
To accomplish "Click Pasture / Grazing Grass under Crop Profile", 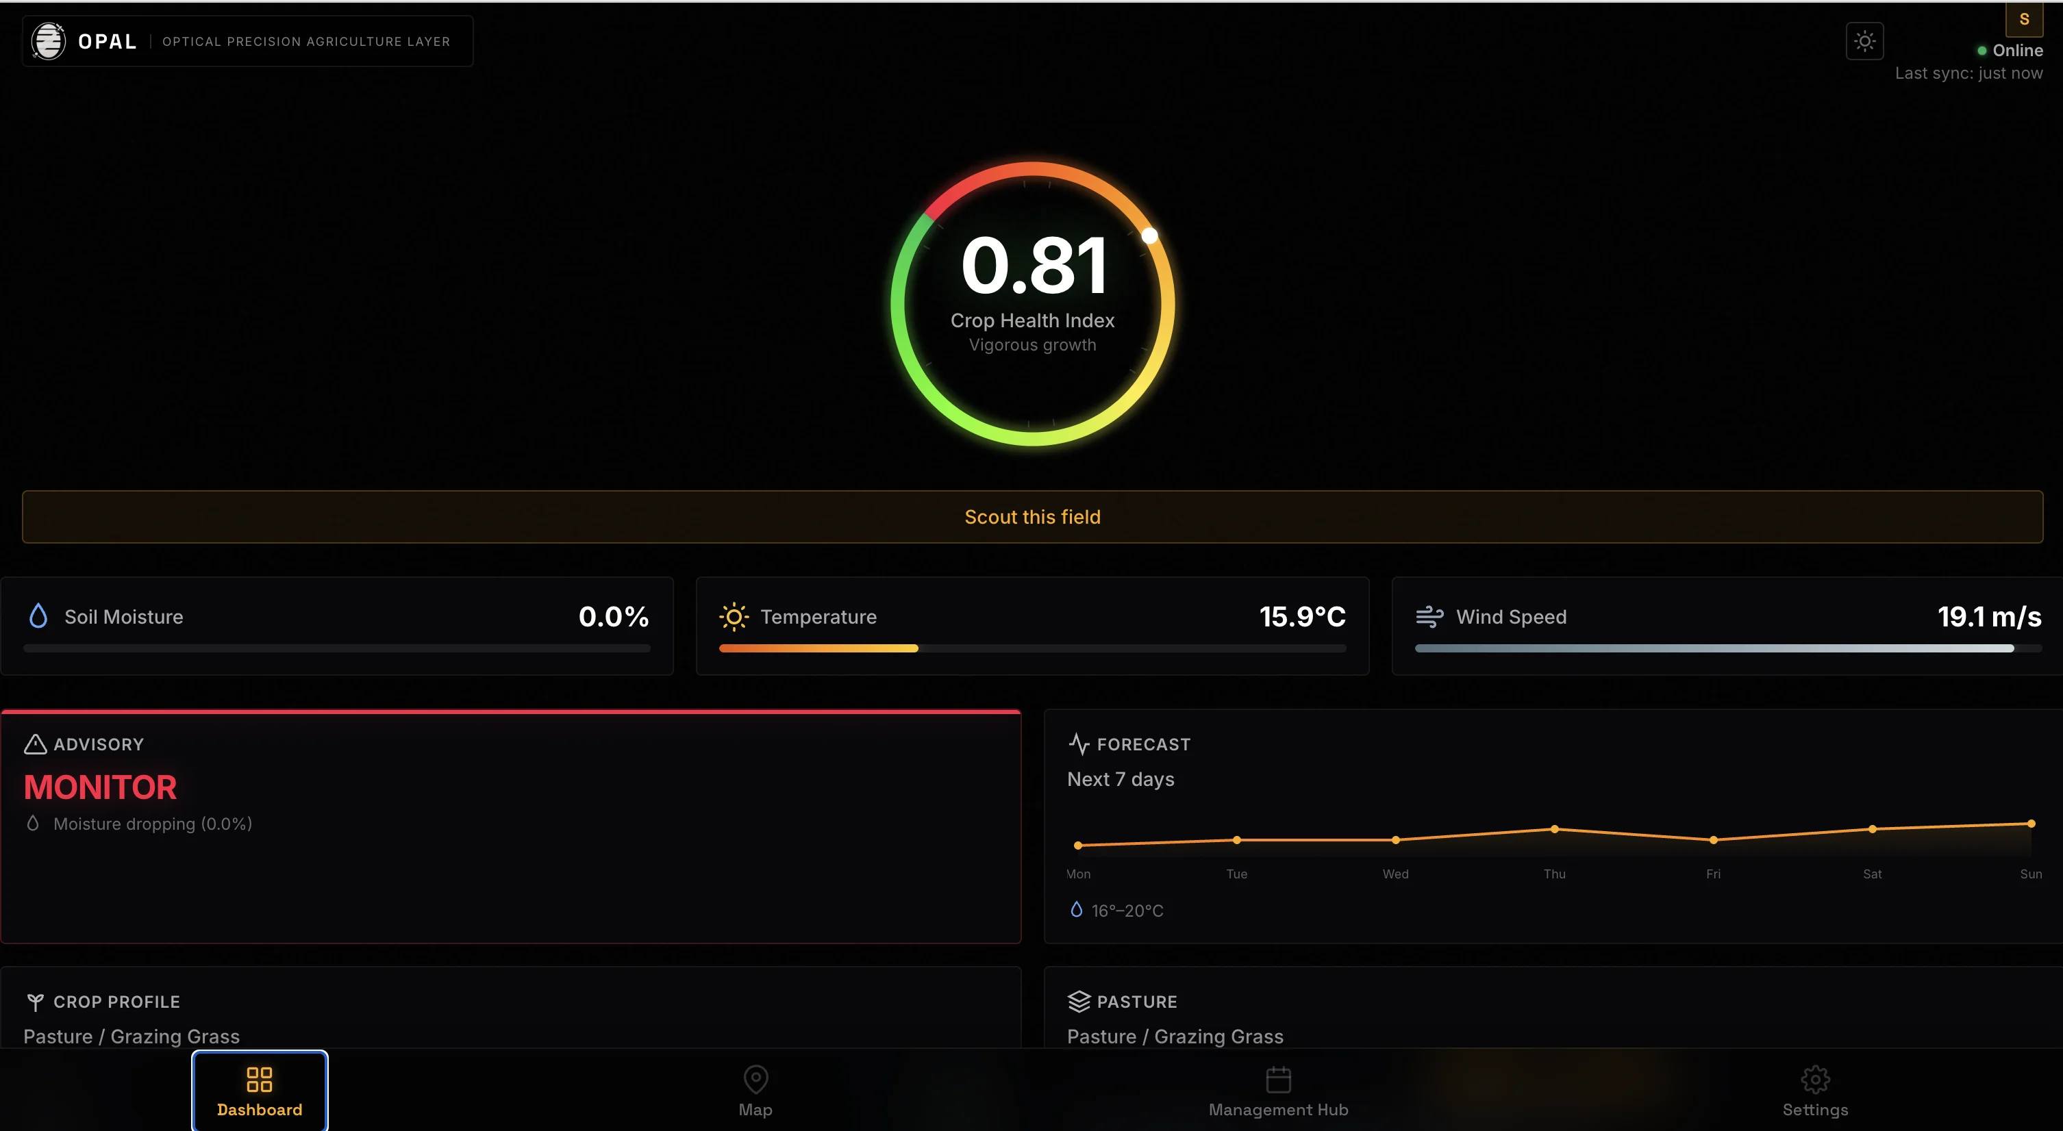I will coord(132,1037).
